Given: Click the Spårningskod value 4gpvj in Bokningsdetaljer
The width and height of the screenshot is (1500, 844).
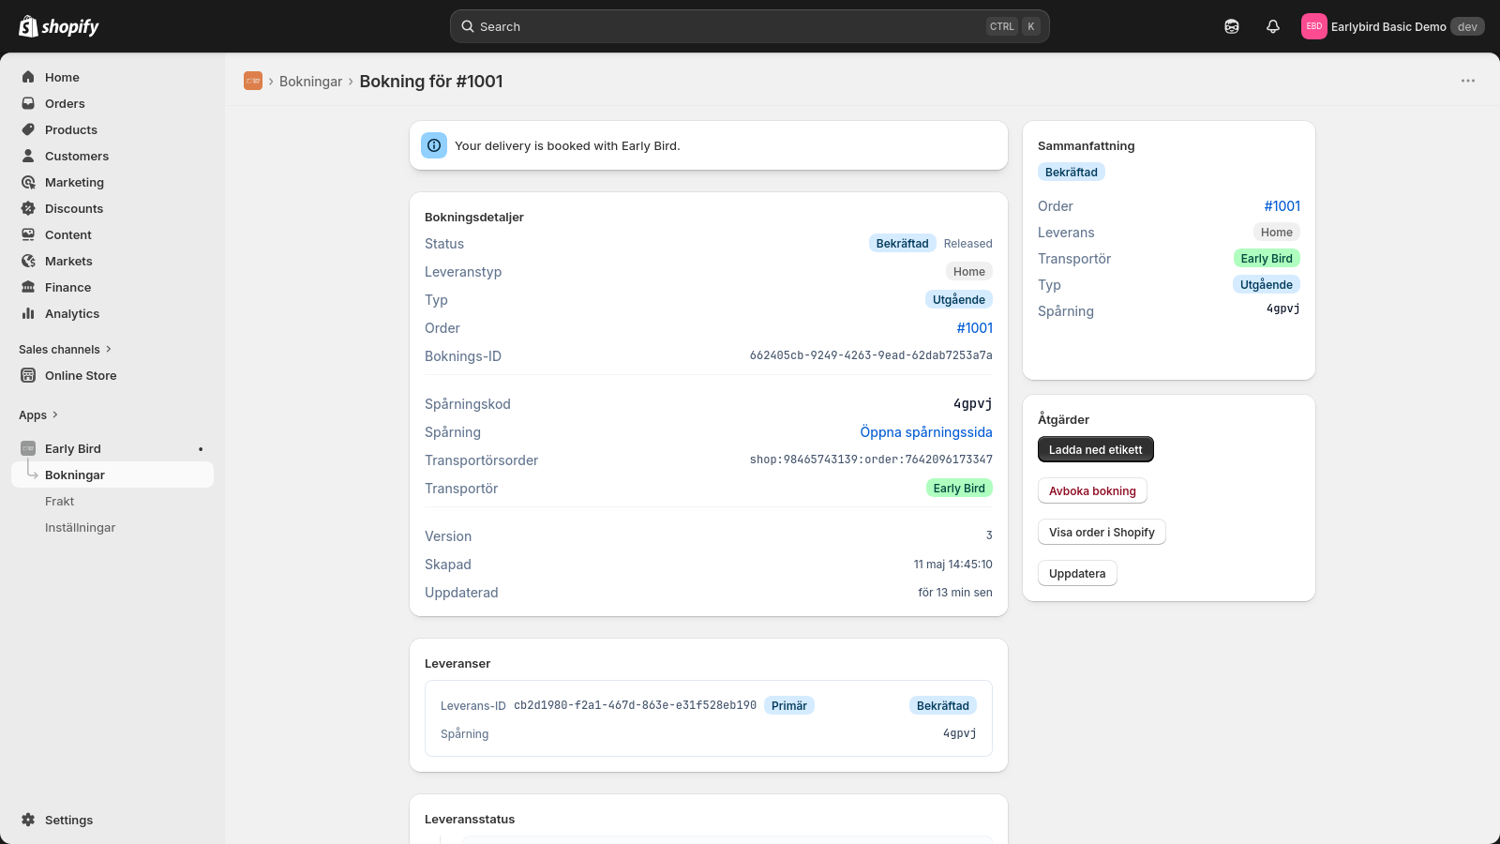Looking at the screenshot, I should pyautogui.click(x=973, y=404).
